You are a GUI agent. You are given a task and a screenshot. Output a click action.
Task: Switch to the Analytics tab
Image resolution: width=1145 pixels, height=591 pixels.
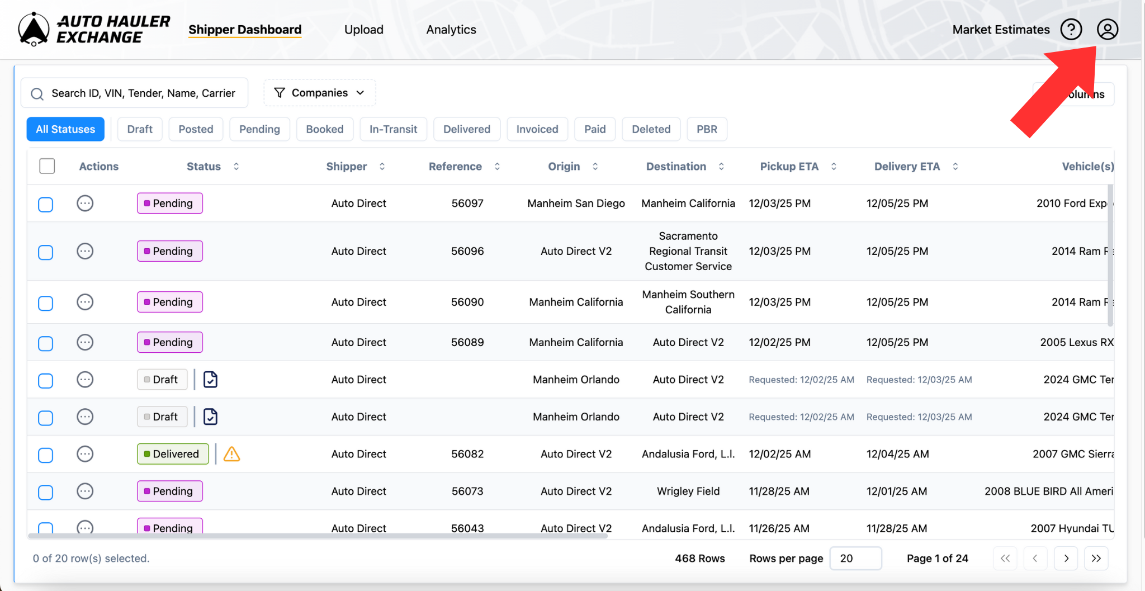point(451,30)
